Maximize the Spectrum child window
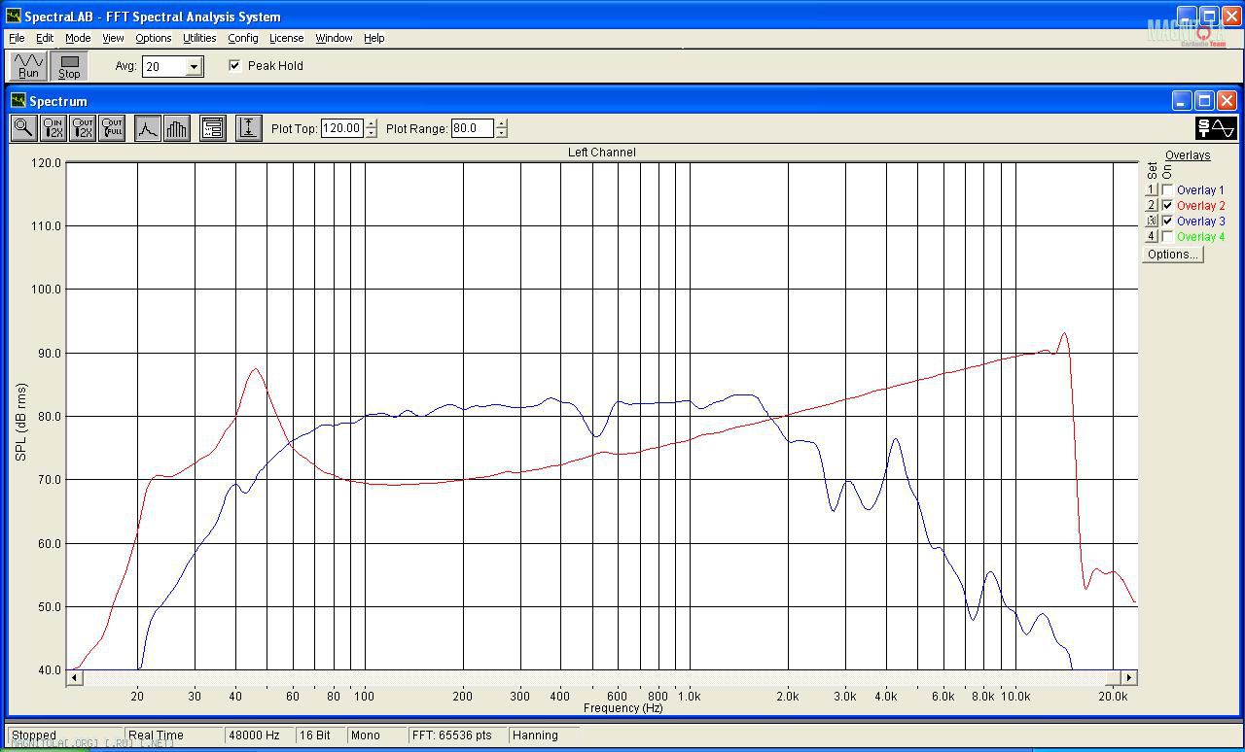 (1204, 101)
